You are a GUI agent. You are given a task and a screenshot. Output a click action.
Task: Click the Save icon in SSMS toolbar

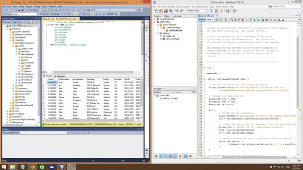coord(19,10)
